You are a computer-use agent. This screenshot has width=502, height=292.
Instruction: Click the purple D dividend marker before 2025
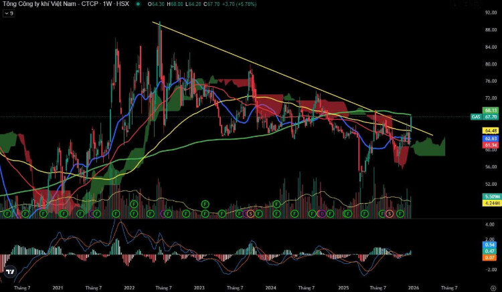(x=322, y=213)
